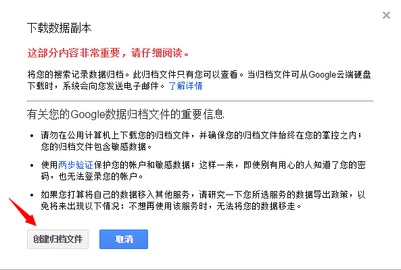Viewport: 401px width, 270px height.
Task: Click the second bullet dot before 使用两步验证
Action: [32, 165]
